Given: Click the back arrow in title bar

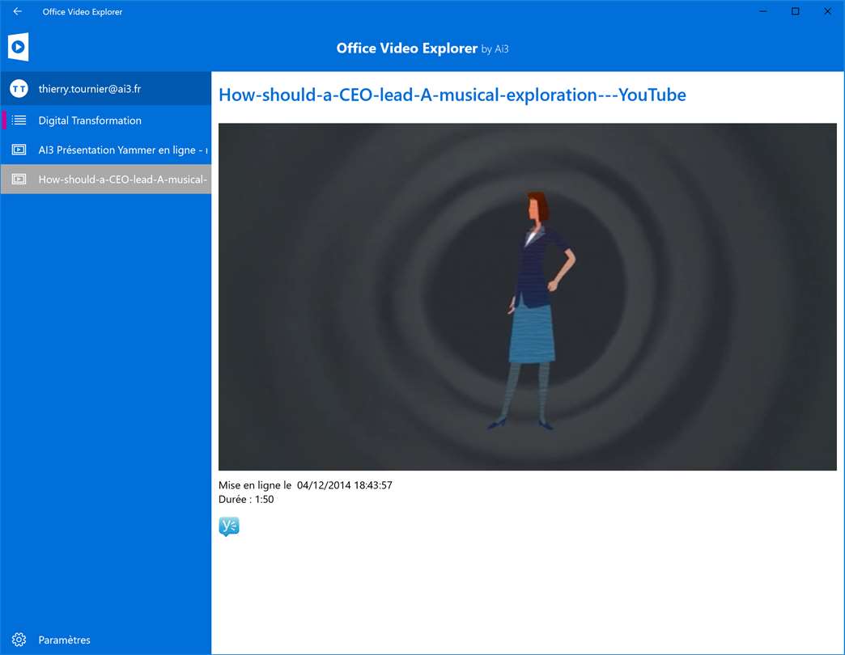Looking at the screenshot, I should (x=17, y=11).
